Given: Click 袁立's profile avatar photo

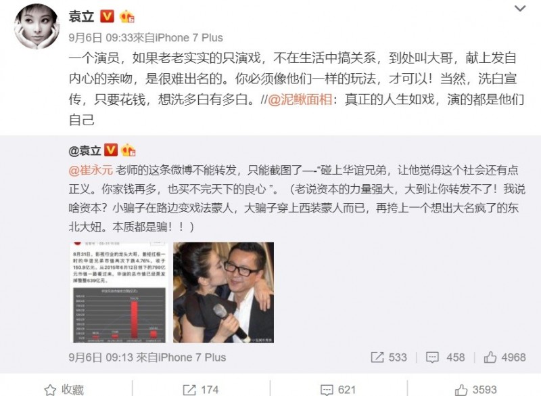Looking at the screenshot, I should (x=37, y=26).
